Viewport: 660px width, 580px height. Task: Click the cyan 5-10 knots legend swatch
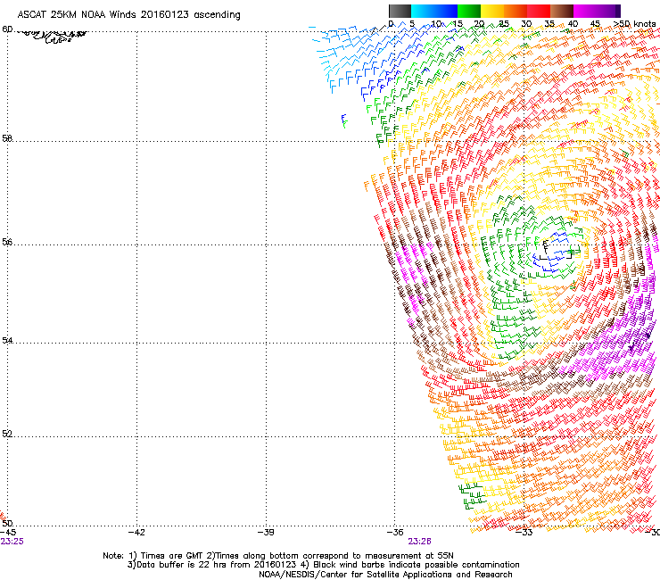423,11
